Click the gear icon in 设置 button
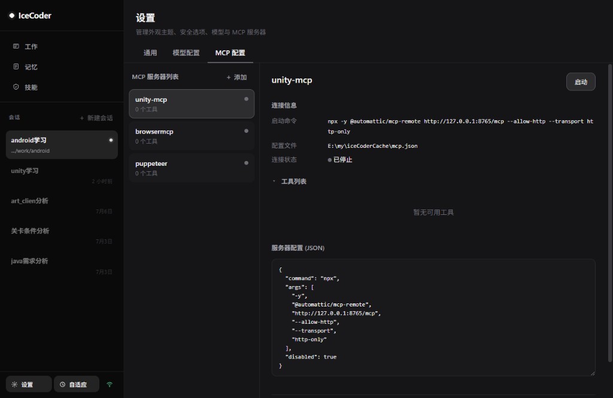613x398 pixels. click(x=14, y=384)
